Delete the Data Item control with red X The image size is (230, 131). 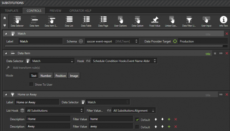tap(227, 53)
